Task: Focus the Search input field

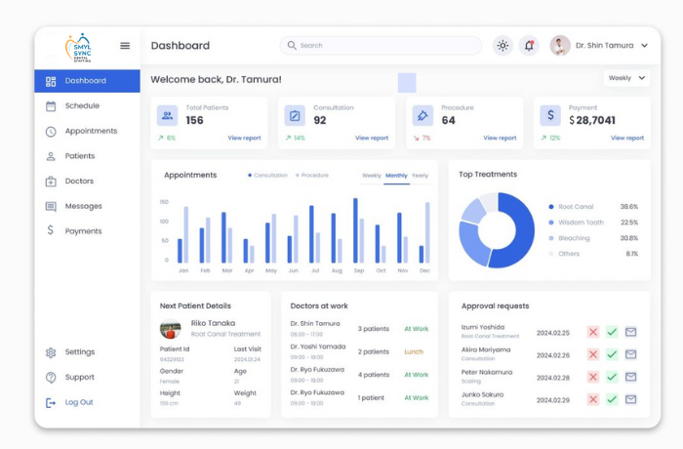Action: pyautogui.click(x=381, y=45)
